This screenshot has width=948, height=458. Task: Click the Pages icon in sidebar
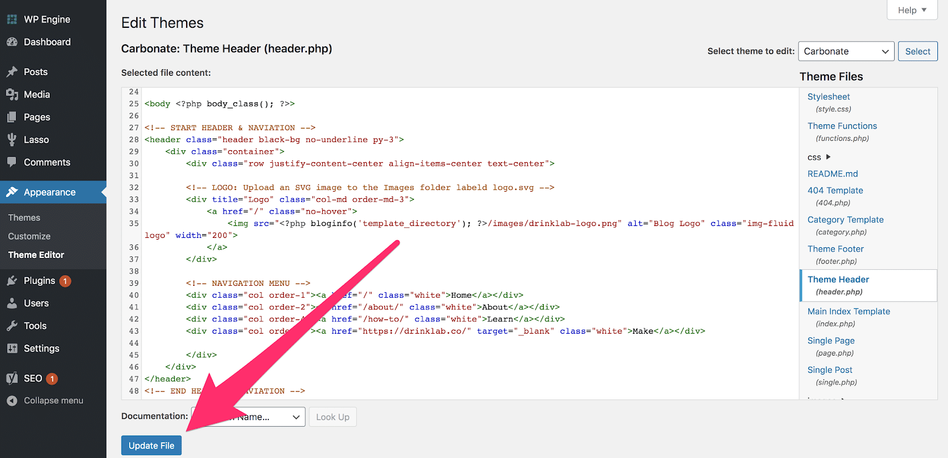(12, 117)
